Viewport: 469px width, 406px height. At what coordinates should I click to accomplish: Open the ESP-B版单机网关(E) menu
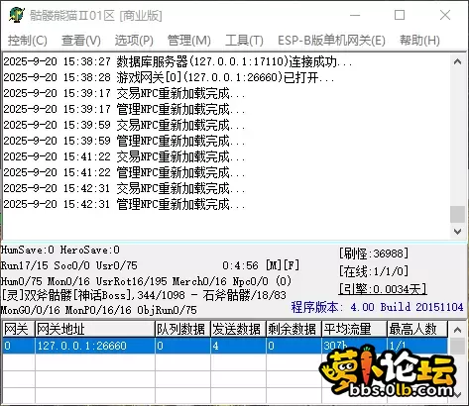point(331,41)
